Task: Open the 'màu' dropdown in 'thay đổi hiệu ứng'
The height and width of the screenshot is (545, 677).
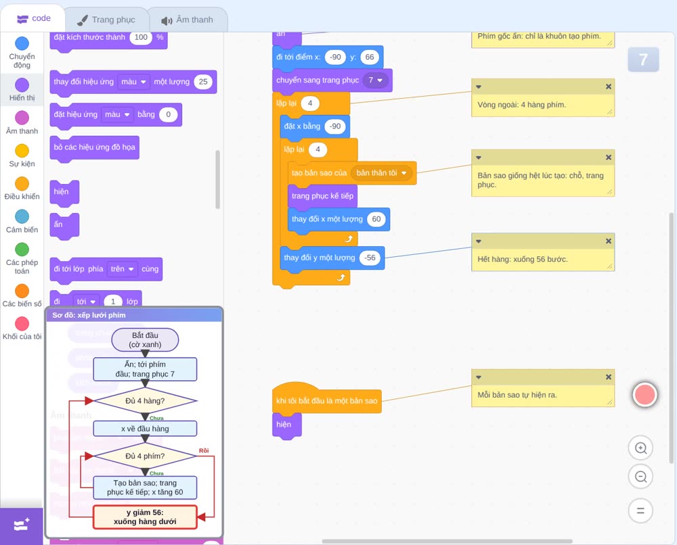Action: pos(133,82)
